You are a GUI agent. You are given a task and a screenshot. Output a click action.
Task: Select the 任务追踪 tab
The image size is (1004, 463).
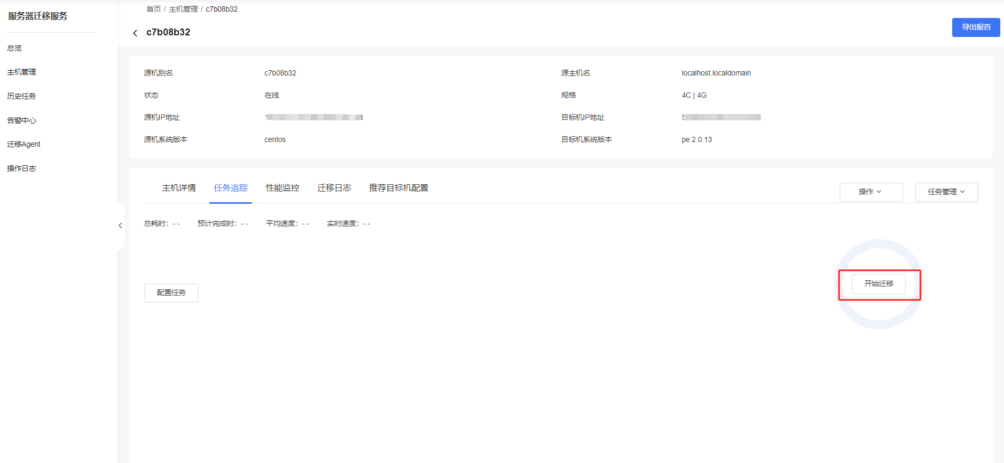pos(231,188)
